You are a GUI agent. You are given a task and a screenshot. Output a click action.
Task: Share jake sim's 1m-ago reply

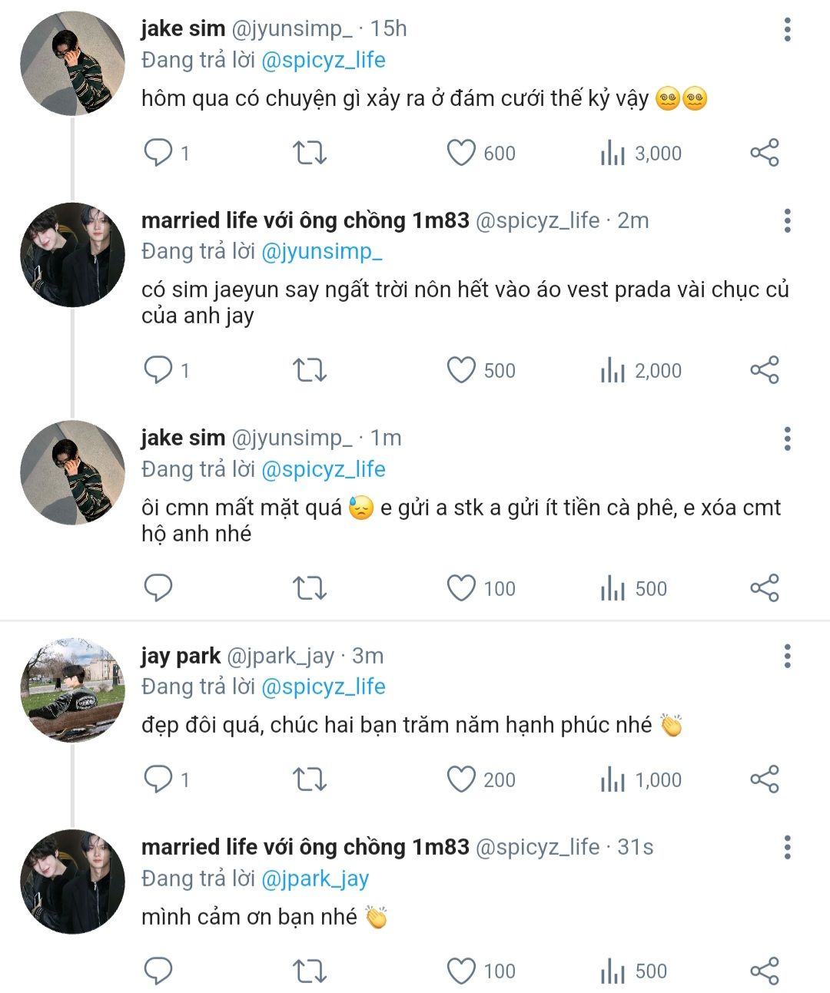pos(764,588)
